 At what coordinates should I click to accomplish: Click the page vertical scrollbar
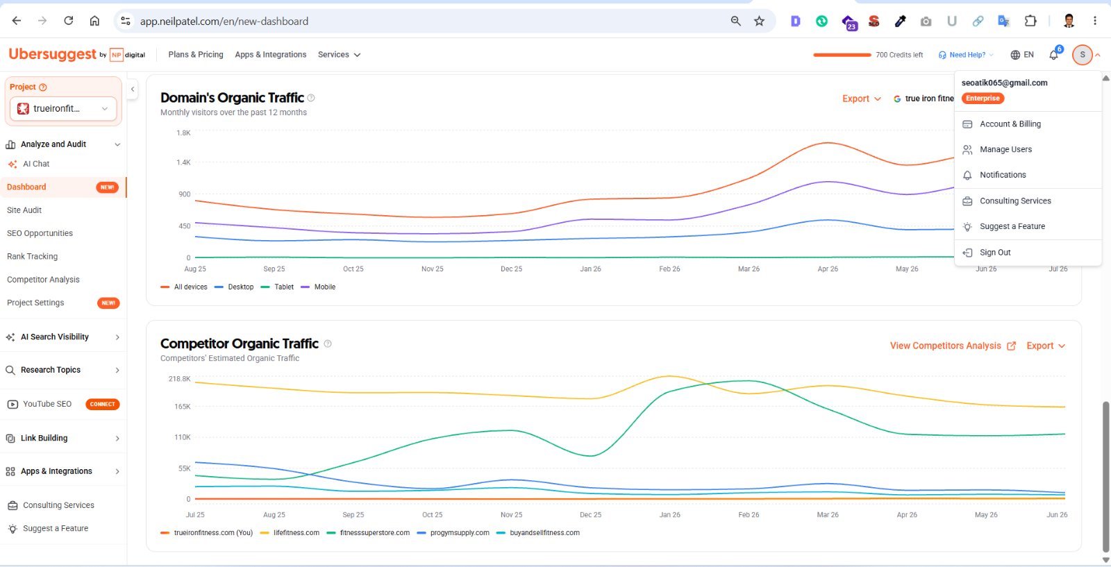1105,476
